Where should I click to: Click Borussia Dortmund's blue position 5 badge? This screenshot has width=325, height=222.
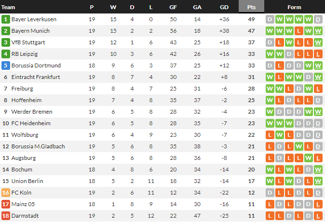[6, 65]
